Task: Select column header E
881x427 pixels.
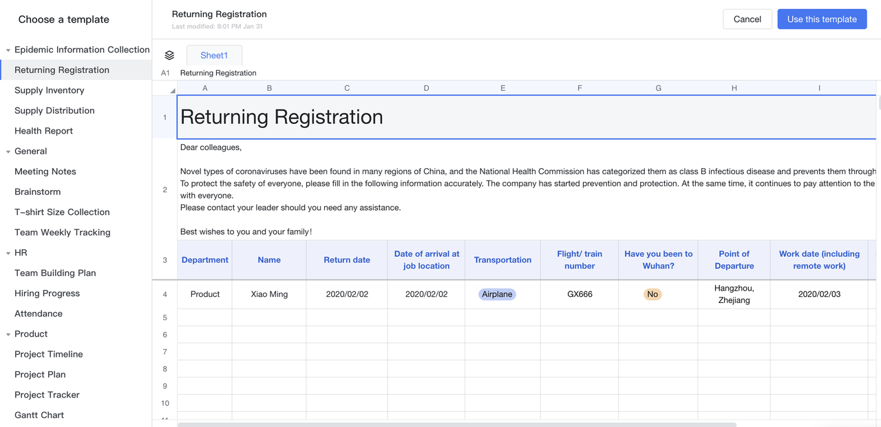Action: pyautogui.click(x=503, y=88)
